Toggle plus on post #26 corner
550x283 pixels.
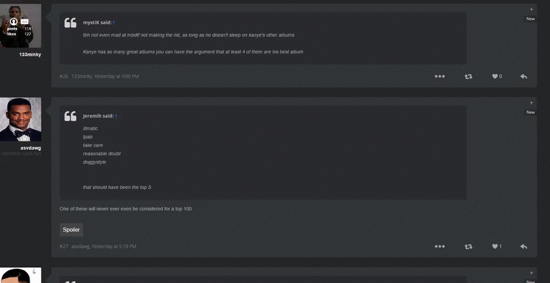[x=531, y=10]
